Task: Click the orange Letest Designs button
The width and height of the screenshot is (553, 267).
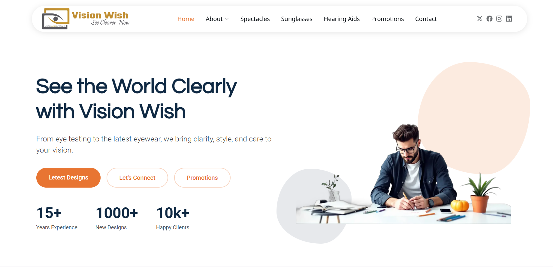Action: point(68,178)
